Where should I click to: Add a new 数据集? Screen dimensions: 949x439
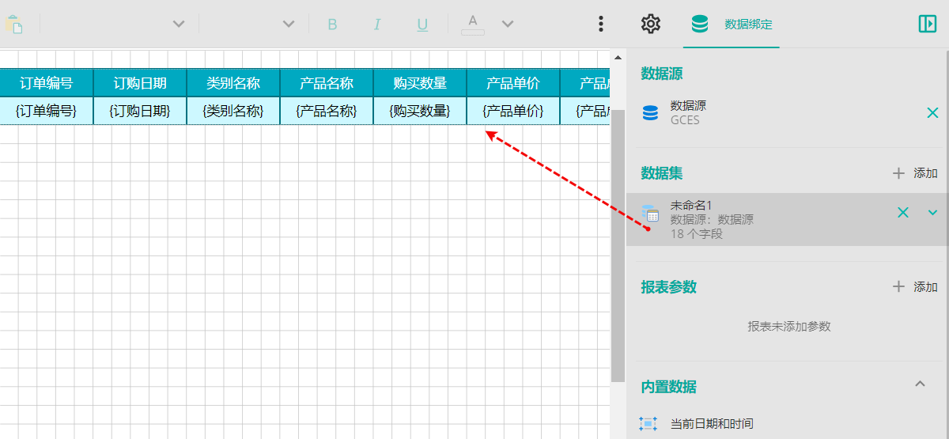point(915,173)
